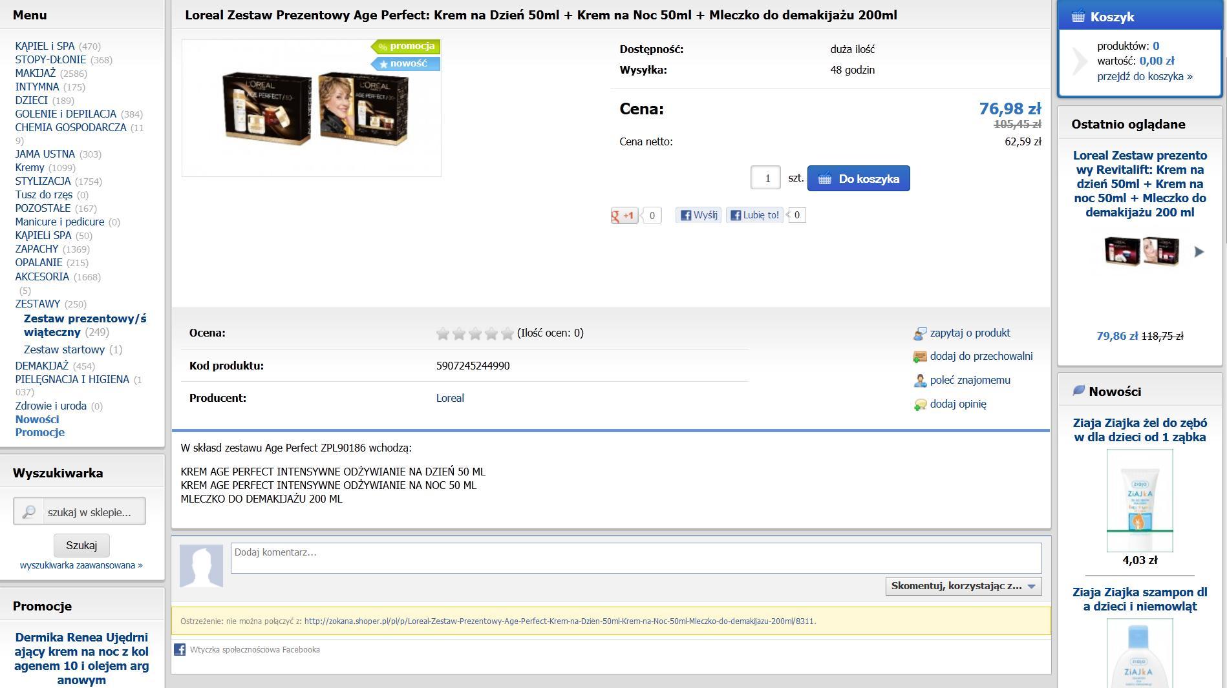Image resolution: width=1227 pixels, height=688 pixels.
Task: Open the MAKIJAŻ category
Action: pyautogui.click(x=36, y=73)
